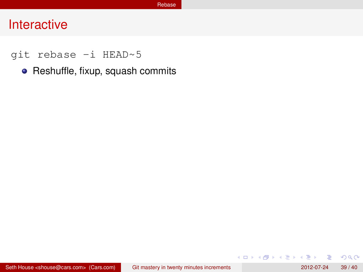Click the section navigation lines icon

[308, 257]
